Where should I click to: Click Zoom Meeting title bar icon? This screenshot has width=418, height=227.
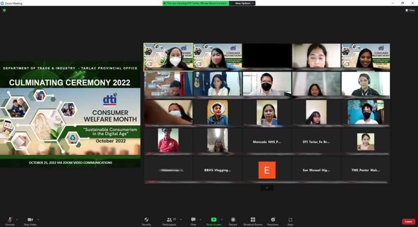(2, 3)
